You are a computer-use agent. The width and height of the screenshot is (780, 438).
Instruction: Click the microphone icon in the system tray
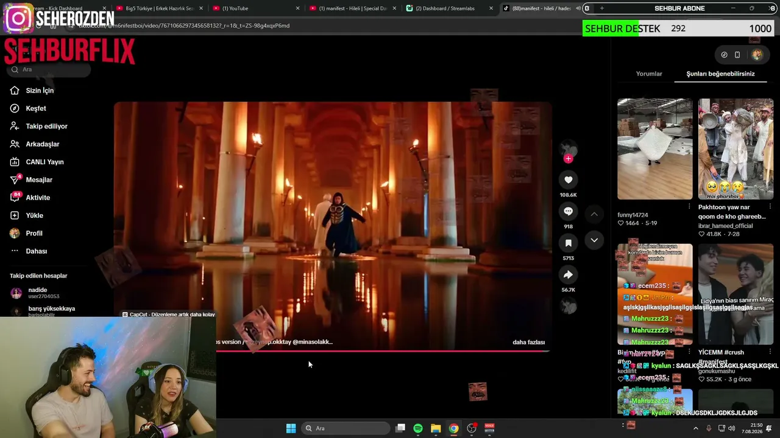(709, 428)
